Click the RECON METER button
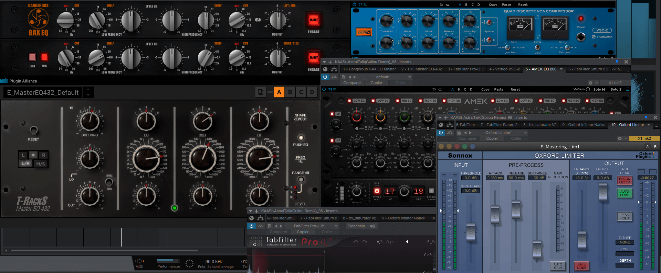 [625, 181]
